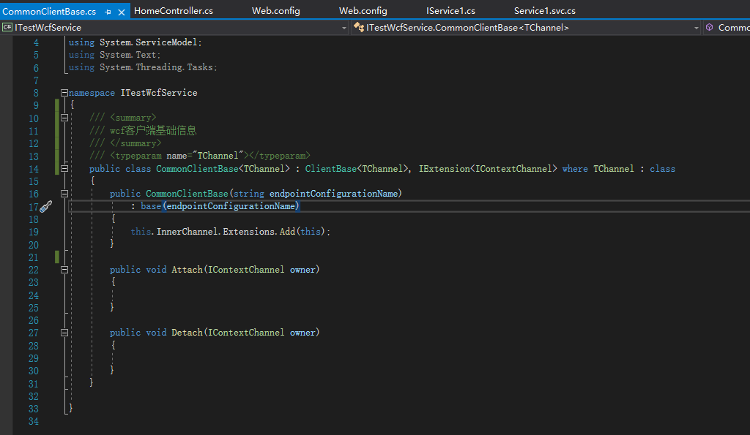Screen dimensions: 750x435
Task: Click the purple member icon in navigation bar
Action: pyautogui.click(x=709, y=28)
